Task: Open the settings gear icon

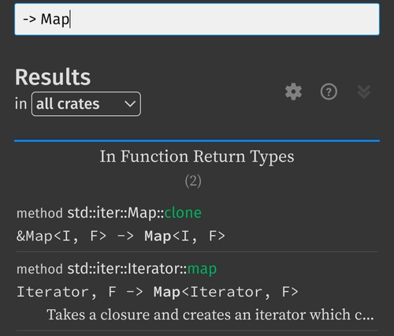Action: pos(293,91)
